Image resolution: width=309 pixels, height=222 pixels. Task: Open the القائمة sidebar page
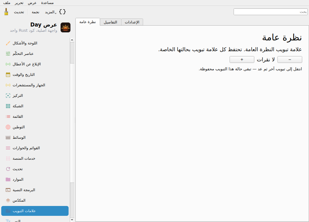coord(35,117)
